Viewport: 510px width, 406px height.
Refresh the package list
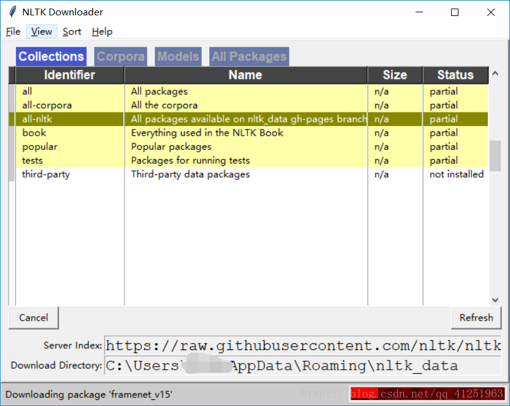476,318
